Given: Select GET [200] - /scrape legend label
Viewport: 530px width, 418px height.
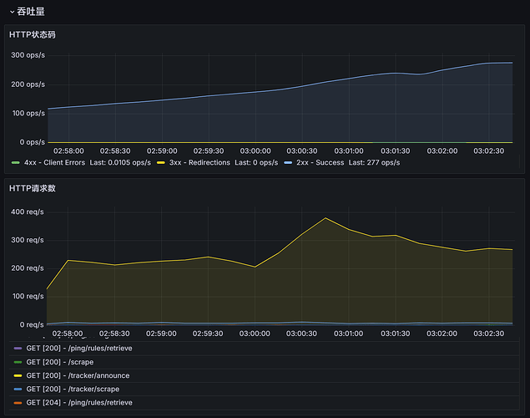Looking at the screenshot, I should 59,362.
